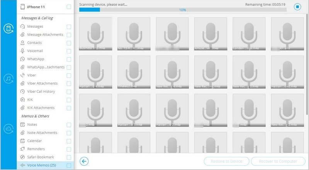Click the Restore to Device button
The image size is (309, 170).
tap(226, 162)
